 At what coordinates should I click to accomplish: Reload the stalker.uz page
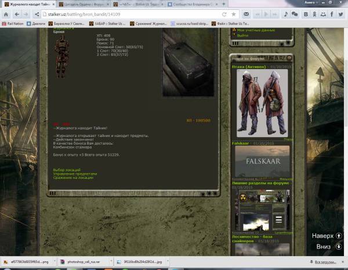pyautogui.click(x=224, y=15)
